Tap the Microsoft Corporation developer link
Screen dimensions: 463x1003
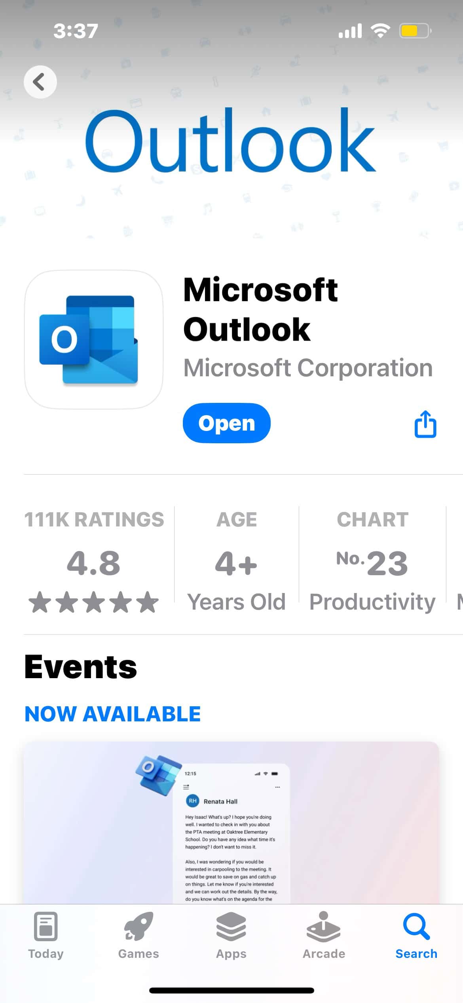(x=308, y=368)
